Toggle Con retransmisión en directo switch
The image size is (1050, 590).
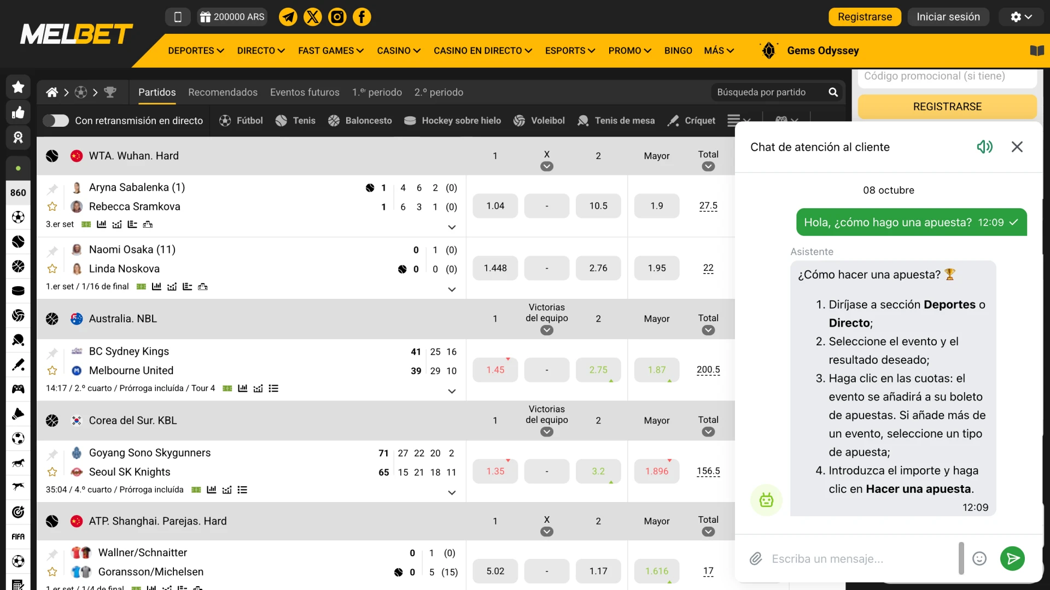tap(56, 121)
